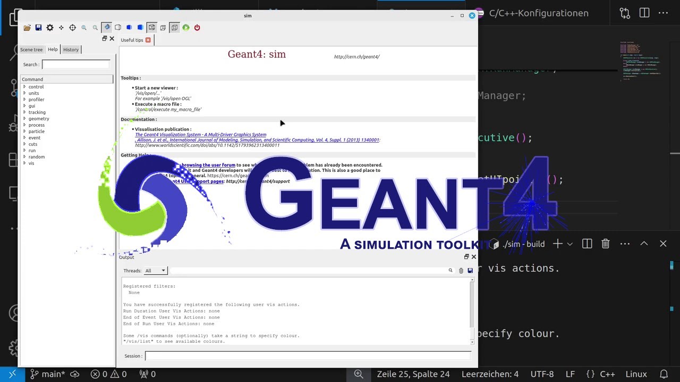Image resolution: width=680 pixels, height=382 pixels.
Task: Select the run tree row
Action: pyautogui.click(x=67, y=150)
